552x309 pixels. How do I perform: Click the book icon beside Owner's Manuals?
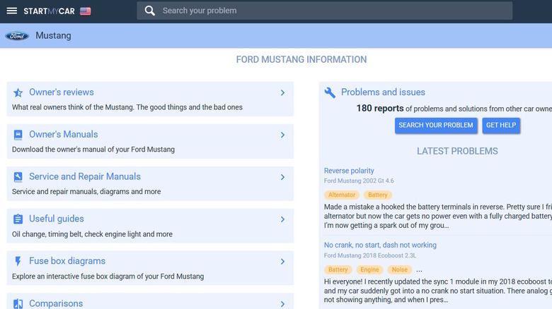coord(18,135)
